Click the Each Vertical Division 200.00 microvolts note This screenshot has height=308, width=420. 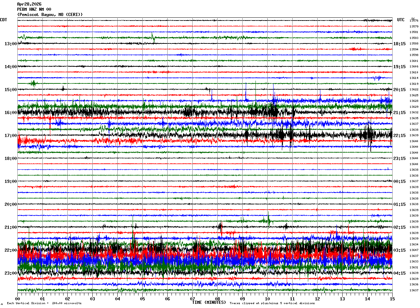44,303
